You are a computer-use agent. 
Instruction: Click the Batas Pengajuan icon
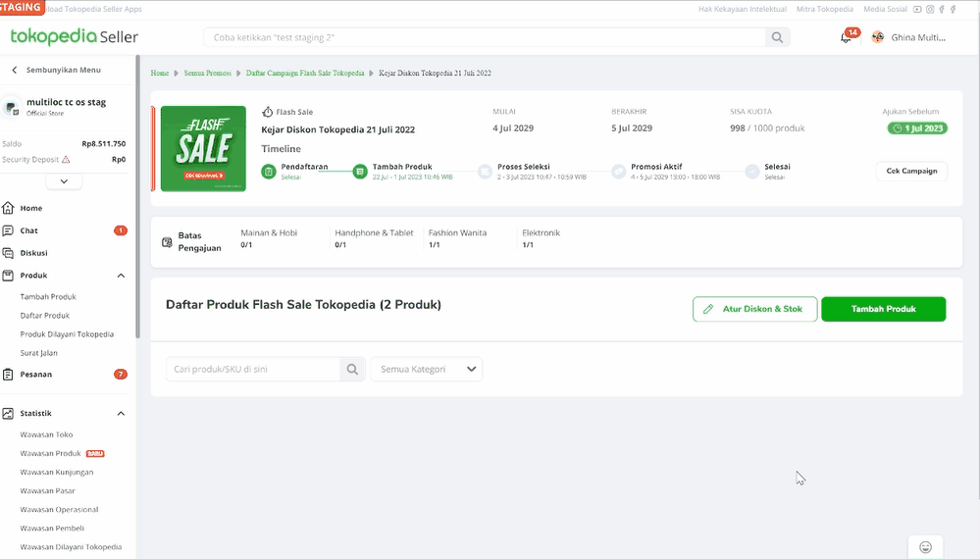(167, 242)
